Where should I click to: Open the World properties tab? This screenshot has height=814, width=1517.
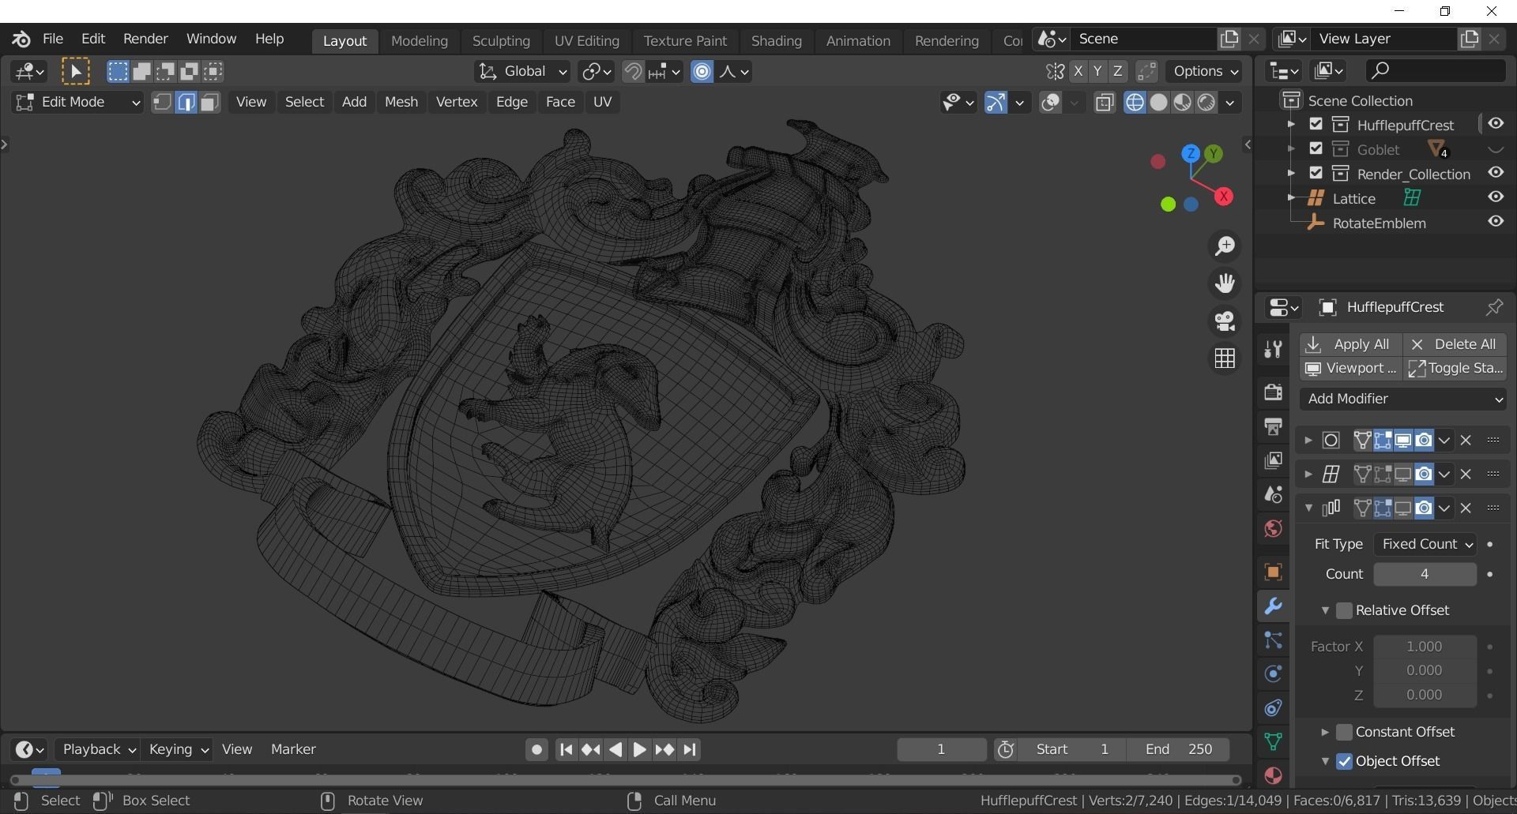click(1273, 528)
